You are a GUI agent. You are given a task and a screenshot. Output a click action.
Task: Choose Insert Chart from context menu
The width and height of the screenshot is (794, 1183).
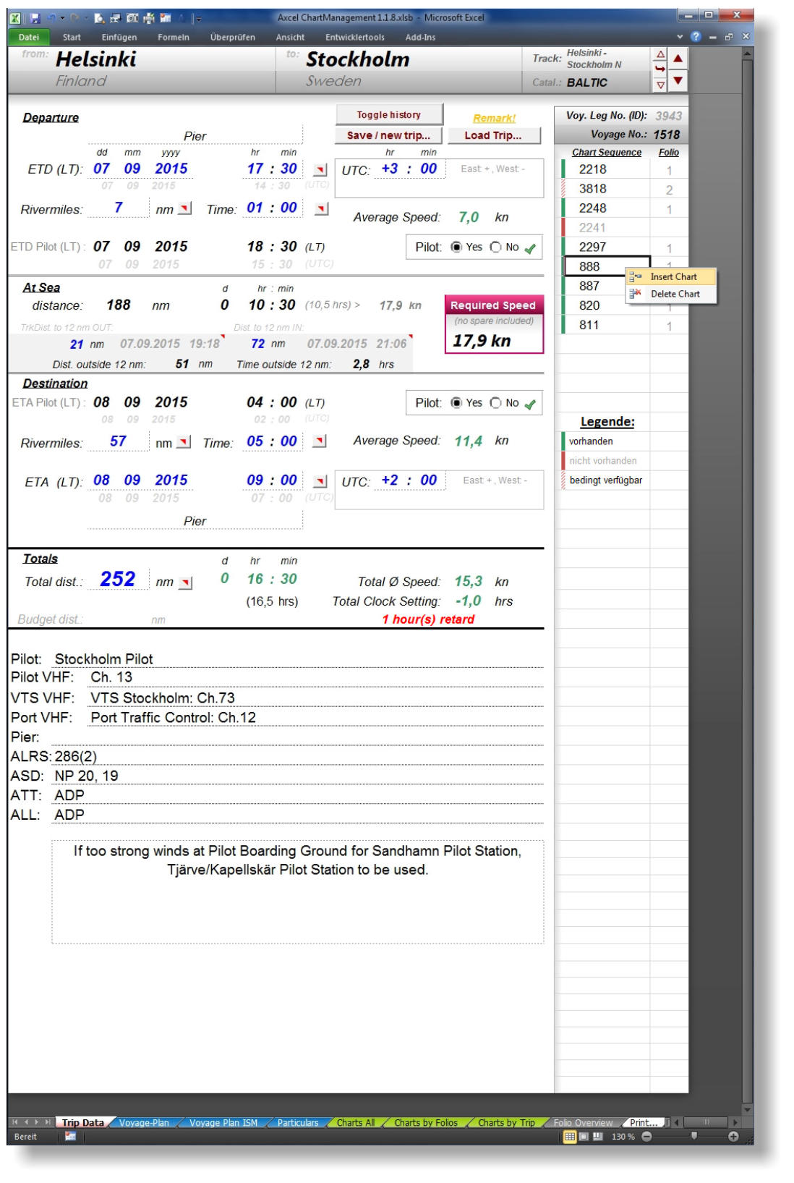click(x=673, y=276)
